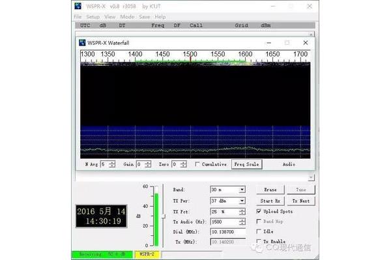Adjust the Tx Audio (Hz) spinner arrows
391x260 pixels.
pyautogui.click(x=242, y=222)
